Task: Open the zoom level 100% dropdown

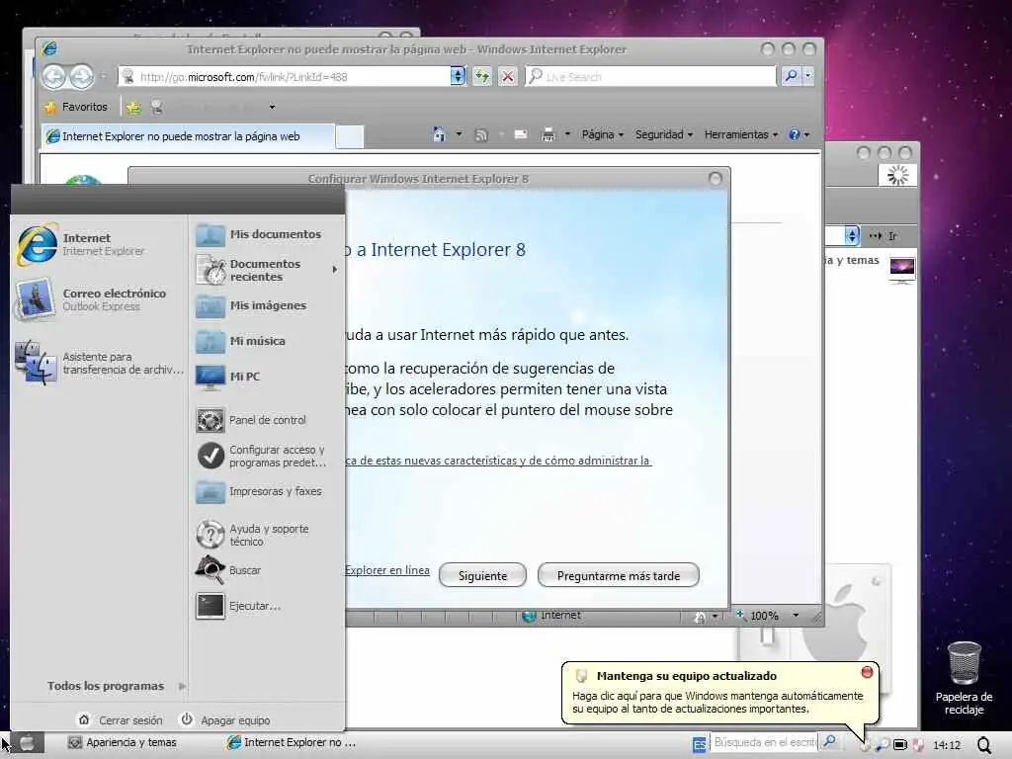Action: pyautogui.click(x=796, y=616)
